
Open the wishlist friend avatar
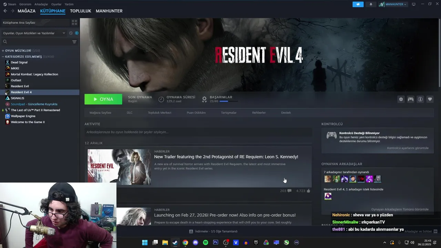pos(328,196)
